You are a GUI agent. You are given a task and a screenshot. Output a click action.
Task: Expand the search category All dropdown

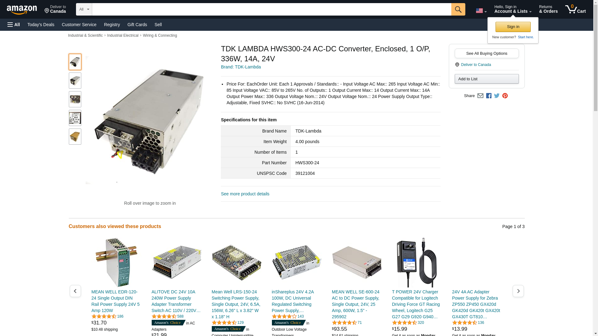pyautogui.click(x=84, y=9)
